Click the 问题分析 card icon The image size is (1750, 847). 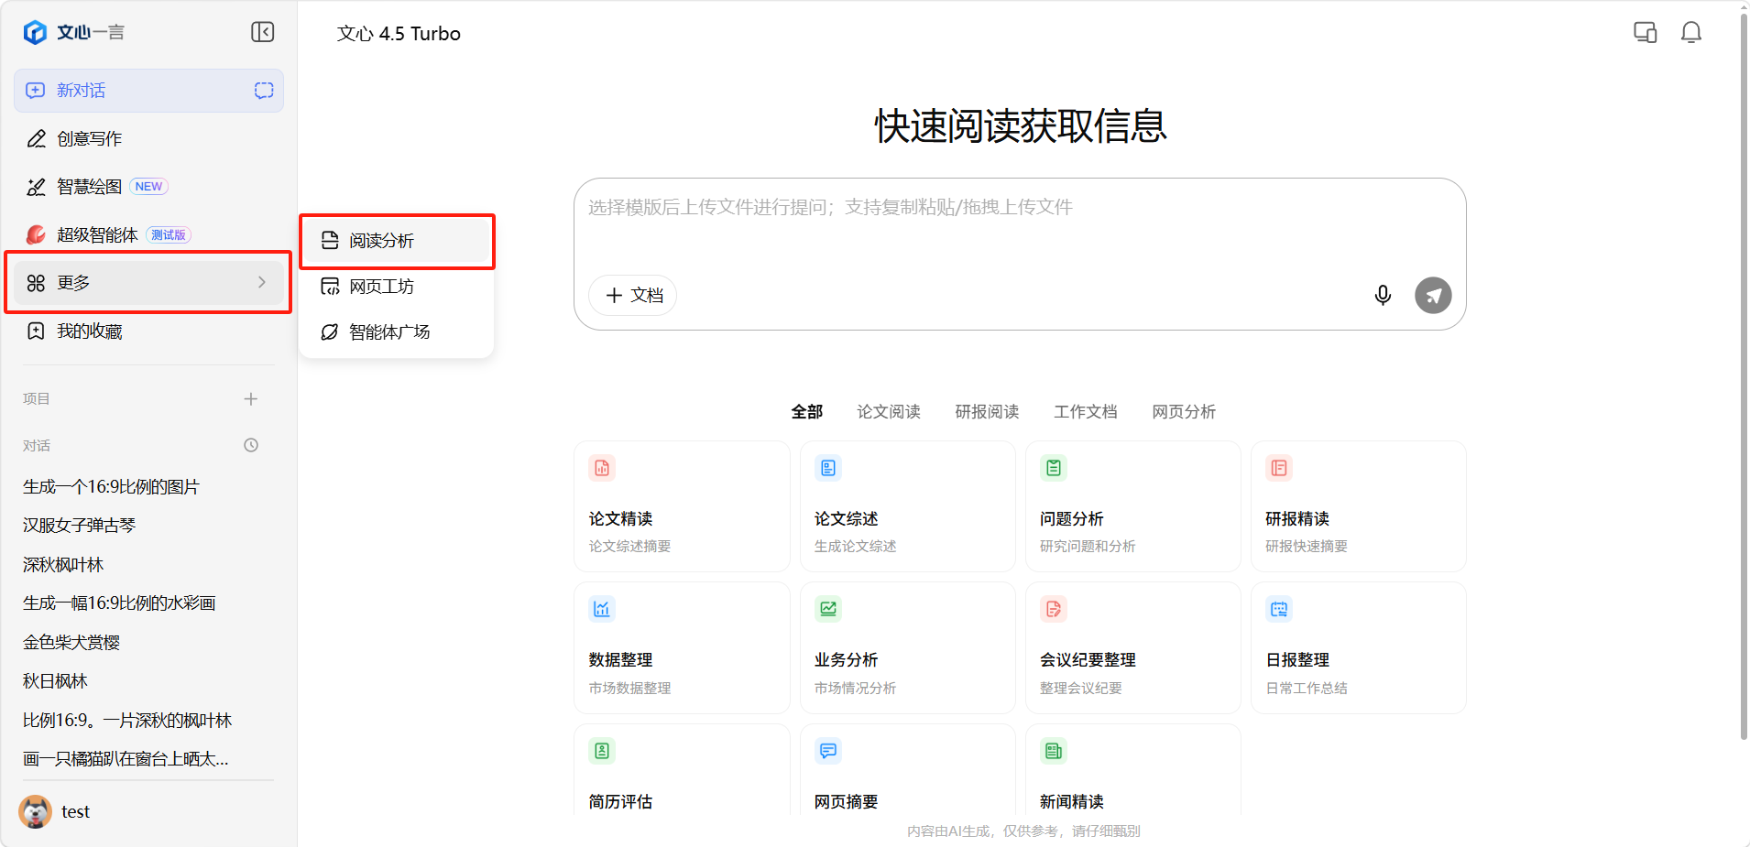click(x=1054, y=469)
